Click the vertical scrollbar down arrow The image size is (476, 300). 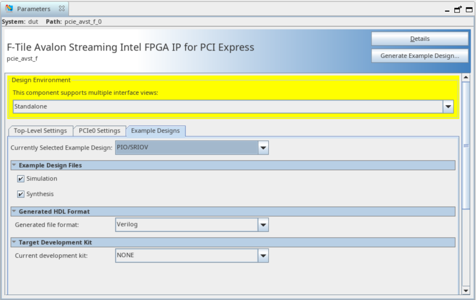point(466,290)
